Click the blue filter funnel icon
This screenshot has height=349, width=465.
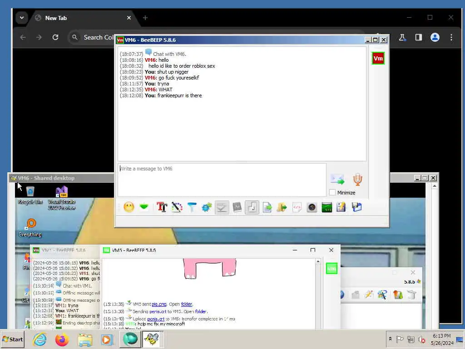[192, 207]
